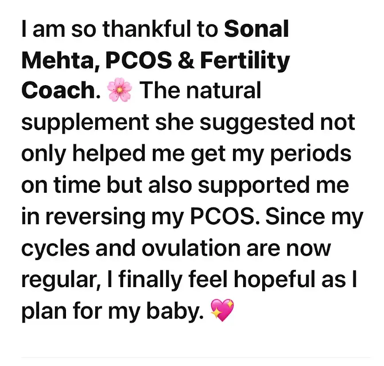Viewport: 384px width, 366px height.
Task: Click the bold name "Sonal"
Action: tap(256, 29)
